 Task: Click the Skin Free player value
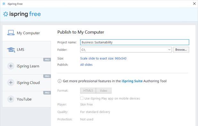87,105
